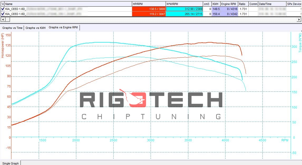Click the Comm column header
The image size is (302, 165).
pos(253,4)
